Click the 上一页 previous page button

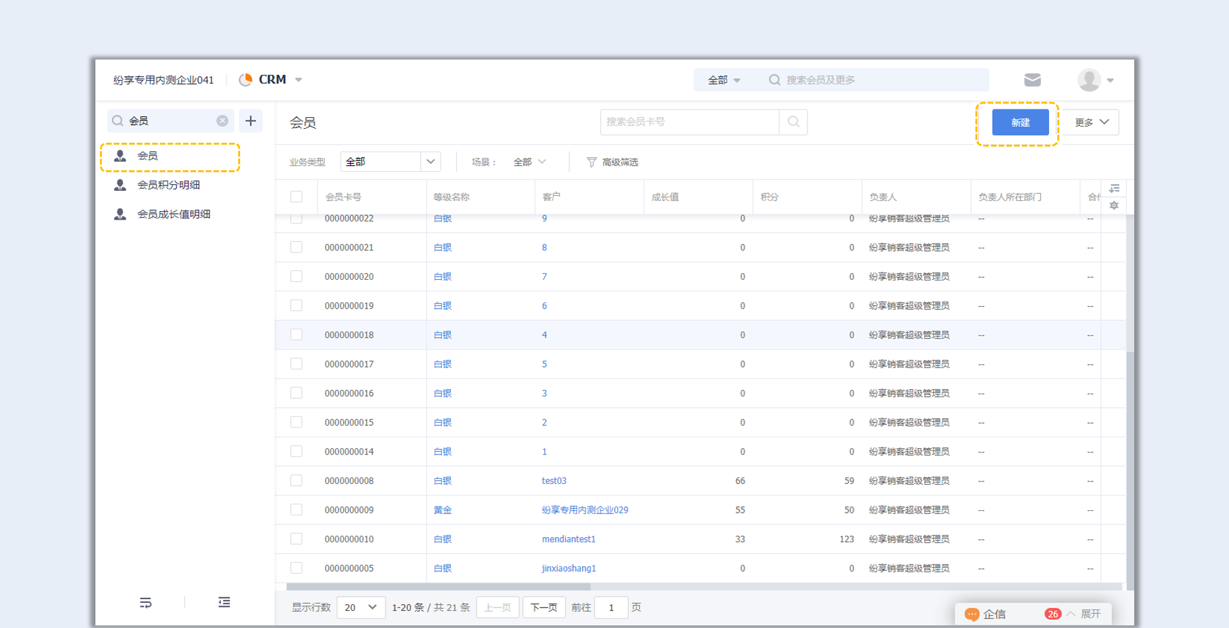(498, 608)
